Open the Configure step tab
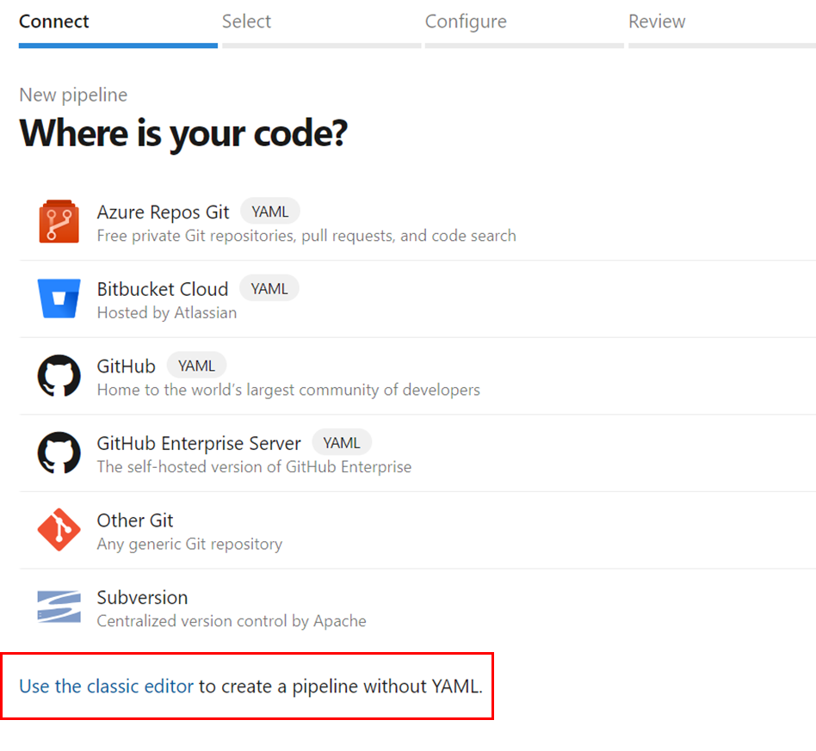Image resolution: width=816 pixels, height=751 pixels. [466, 22]
